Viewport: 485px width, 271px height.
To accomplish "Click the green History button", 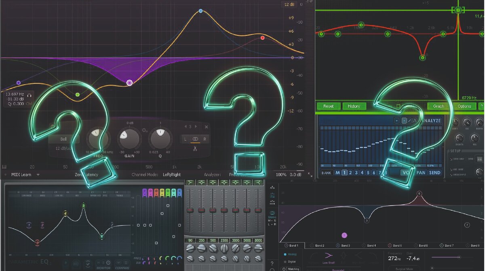I will (354, 106).
